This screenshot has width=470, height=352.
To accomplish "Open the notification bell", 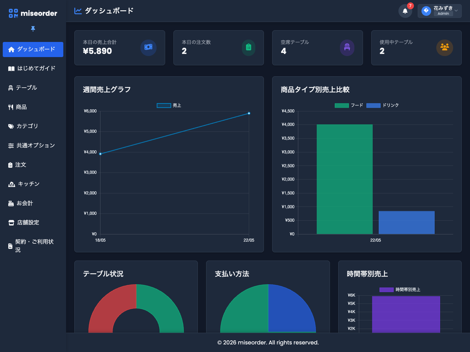I will [x=405, y=11].
